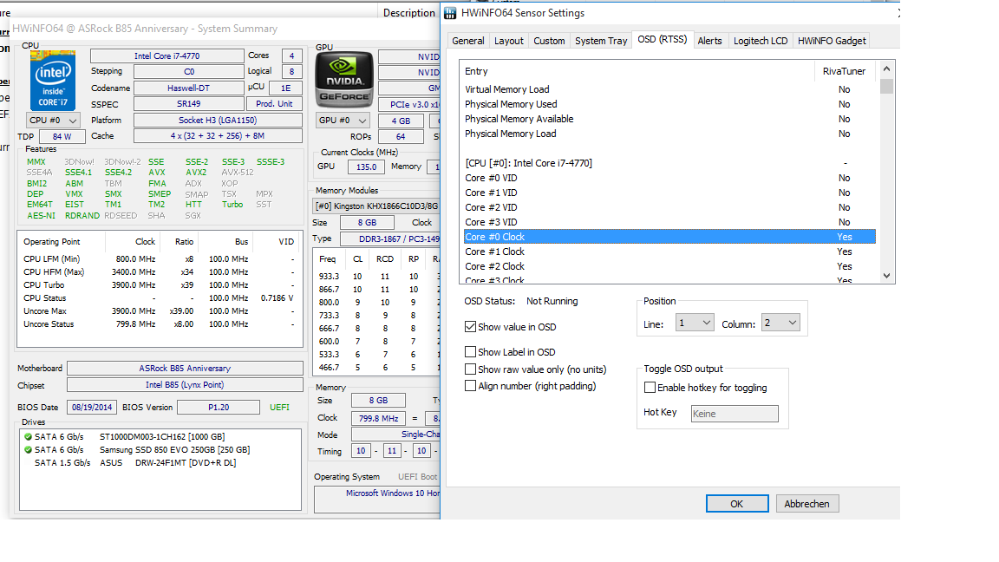The image size is (999, 562).
Task: Click the GPU clock value 135.0
Action: pos(366,167)
